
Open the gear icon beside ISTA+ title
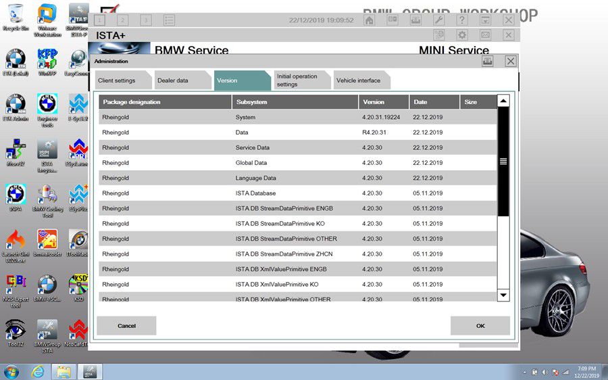(x=462, y=35)
